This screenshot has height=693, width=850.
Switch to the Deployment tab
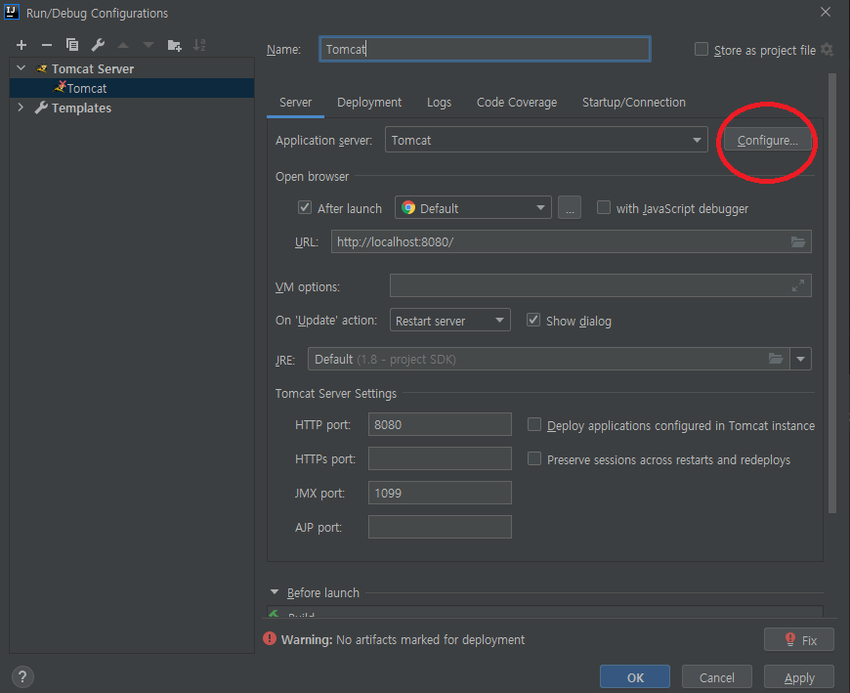369,102
